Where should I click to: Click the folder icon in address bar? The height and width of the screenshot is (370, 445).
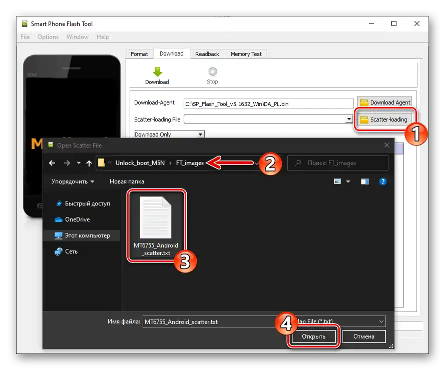[101, 162]
